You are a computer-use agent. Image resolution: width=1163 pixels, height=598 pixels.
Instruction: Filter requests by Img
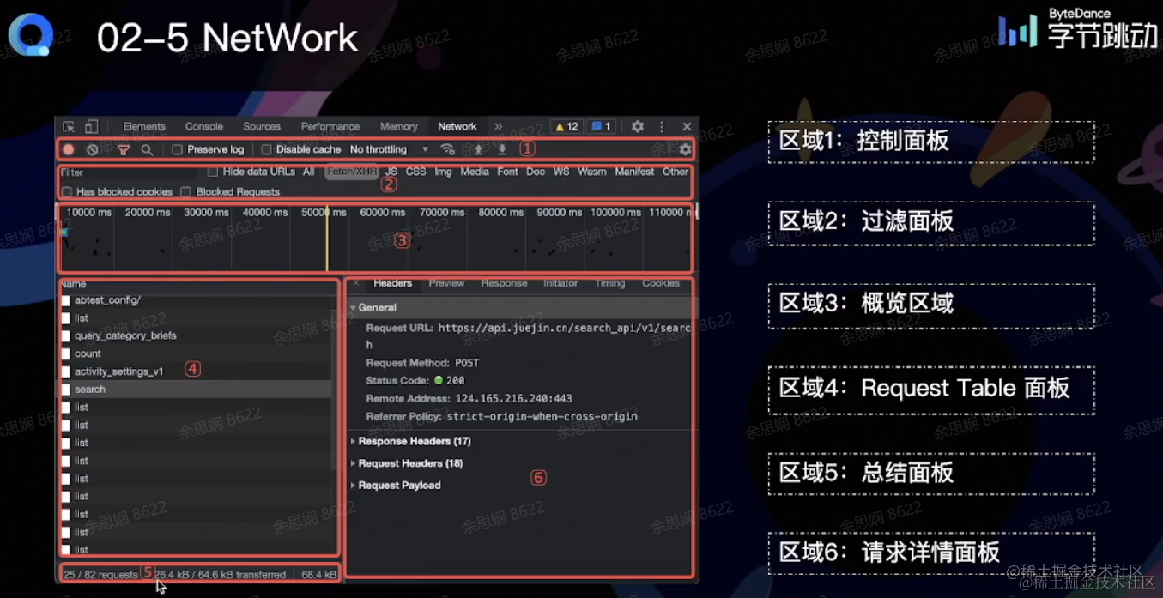point(443,172)
